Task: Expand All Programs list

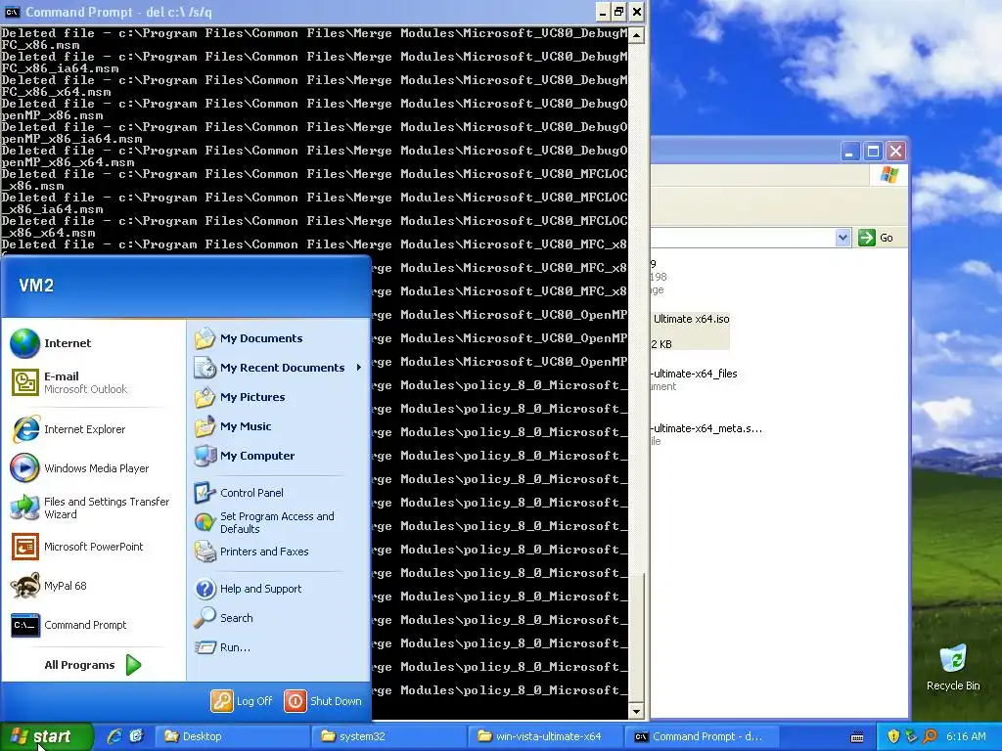Action: point(93,665)
